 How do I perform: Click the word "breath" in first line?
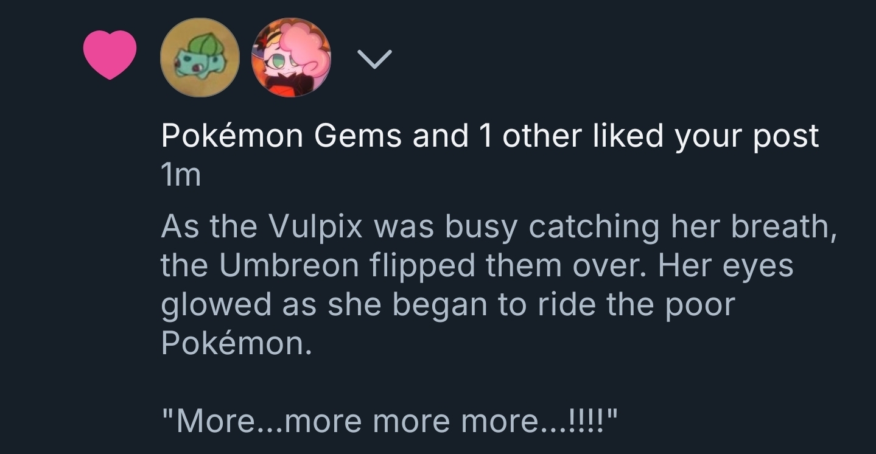781,226
